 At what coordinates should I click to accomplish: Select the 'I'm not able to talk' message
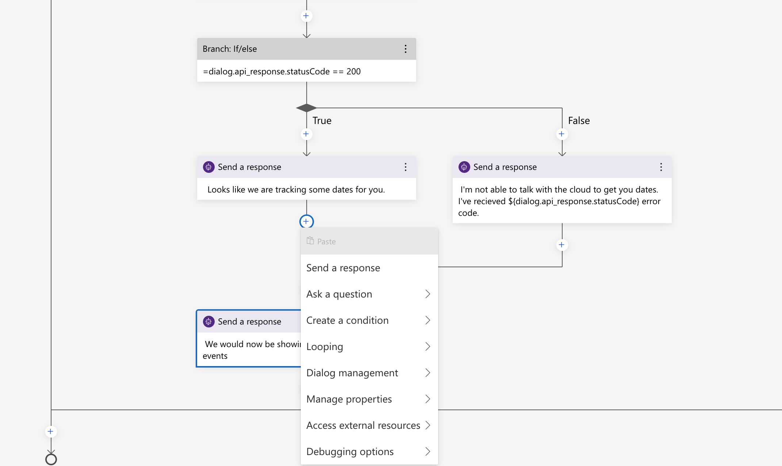click(x=559, y=201)
